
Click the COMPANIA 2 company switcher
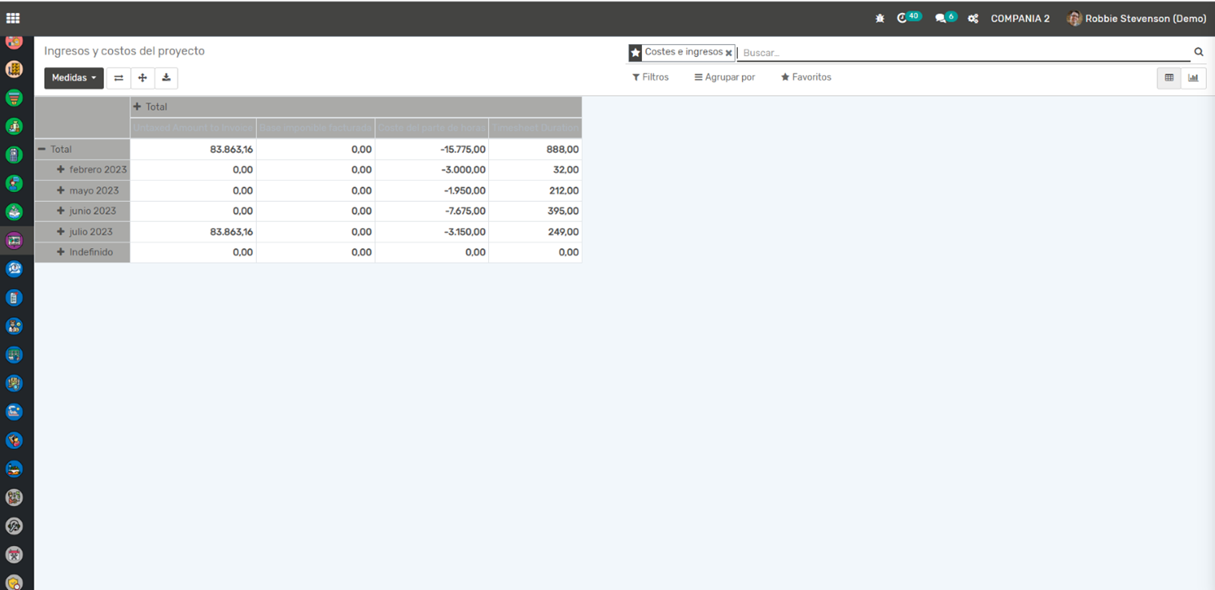click(x=1020, y=18)
